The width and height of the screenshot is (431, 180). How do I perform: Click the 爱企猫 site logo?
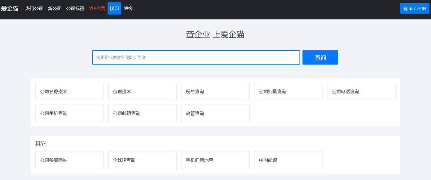[x=10, y=8]
